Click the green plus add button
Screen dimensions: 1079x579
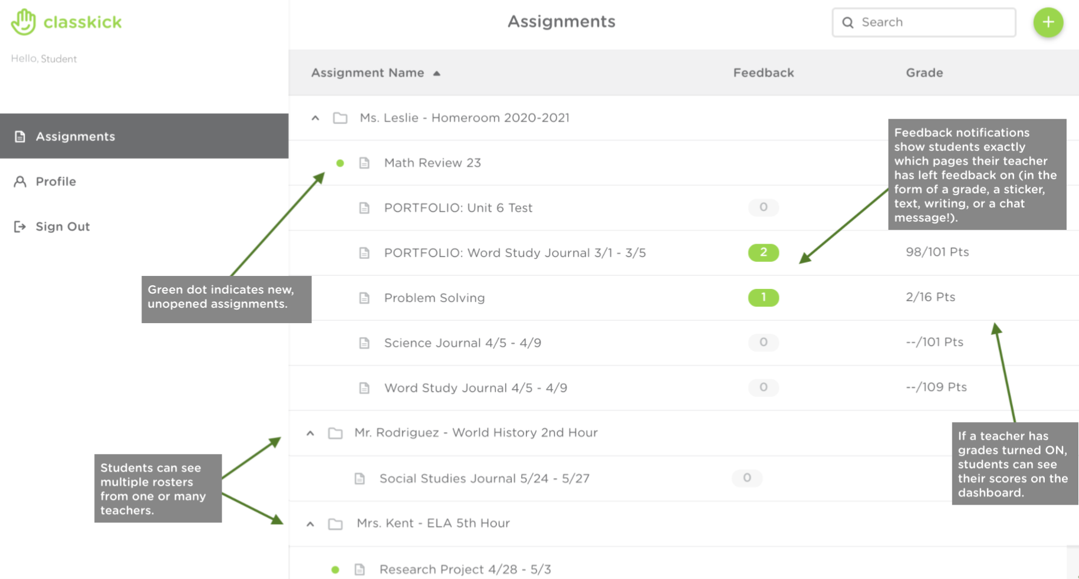(1048, 22)
